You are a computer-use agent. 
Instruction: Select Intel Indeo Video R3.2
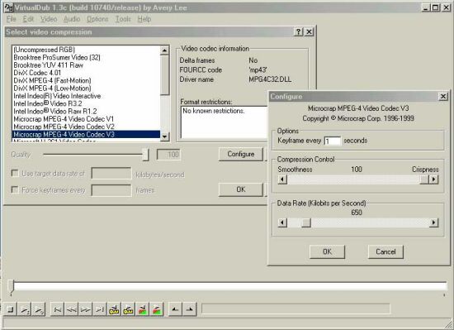(87, 103)
